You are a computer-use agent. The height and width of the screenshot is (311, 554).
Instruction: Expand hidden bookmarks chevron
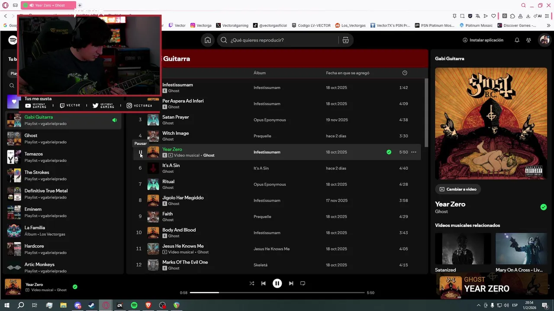coord(549,25)
